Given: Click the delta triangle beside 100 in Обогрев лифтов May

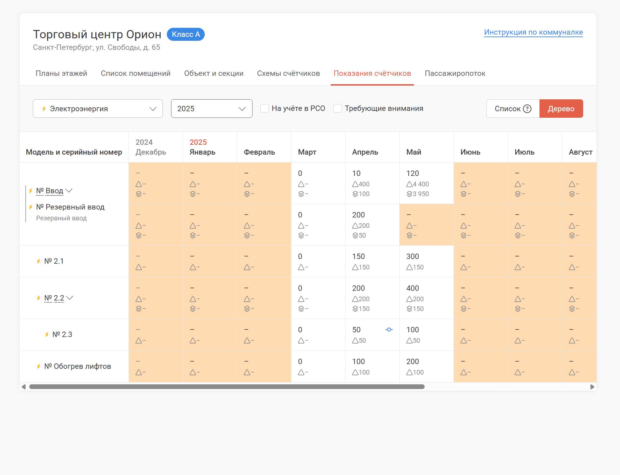Looking at the screenshot, I should pos(409,372).
